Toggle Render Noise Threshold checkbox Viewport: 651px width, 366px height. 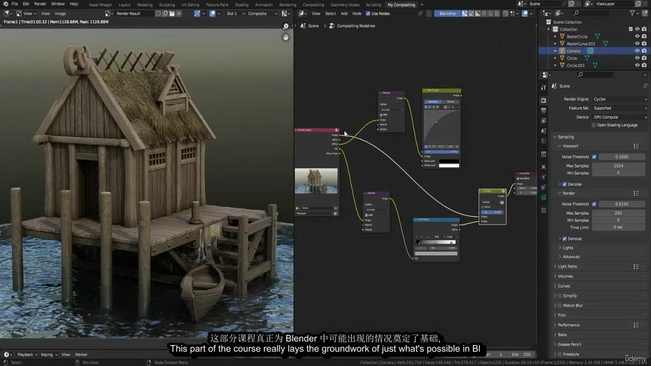coord(594,204)
